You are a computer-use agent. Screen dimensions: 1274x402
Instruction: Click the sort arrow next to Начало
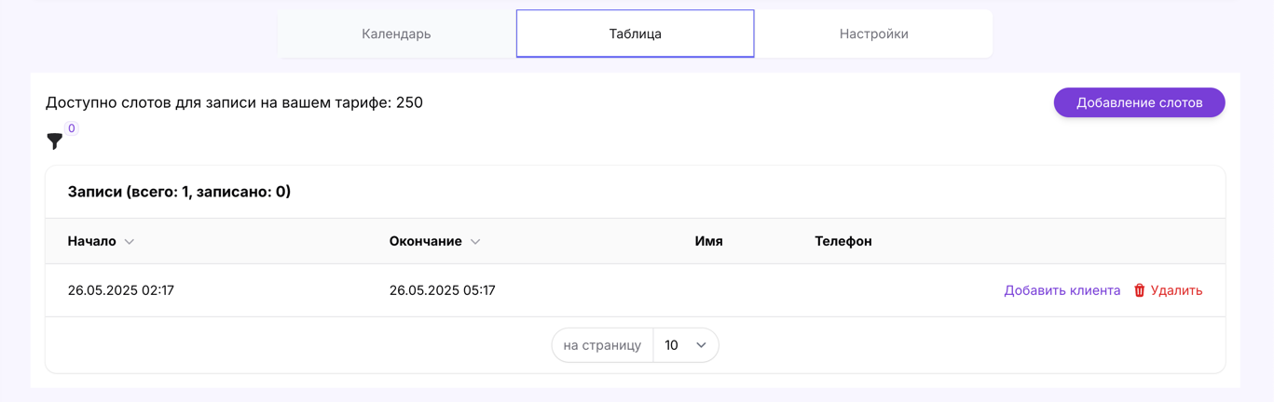[130, 242]
